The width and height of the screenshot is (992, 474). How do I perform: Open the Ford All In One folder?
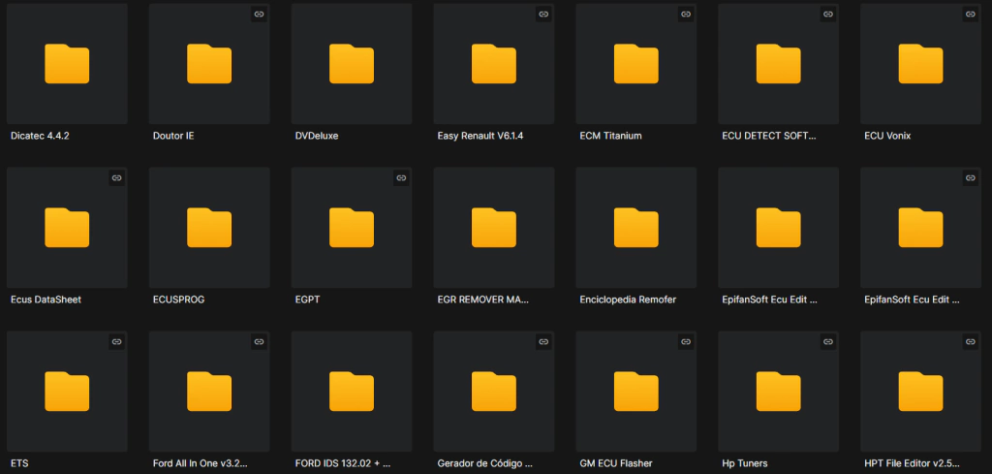pos(209,392)
